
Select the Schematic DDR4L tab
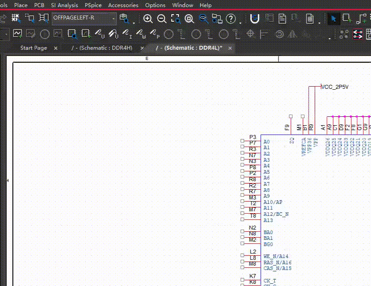click(189, 48)
